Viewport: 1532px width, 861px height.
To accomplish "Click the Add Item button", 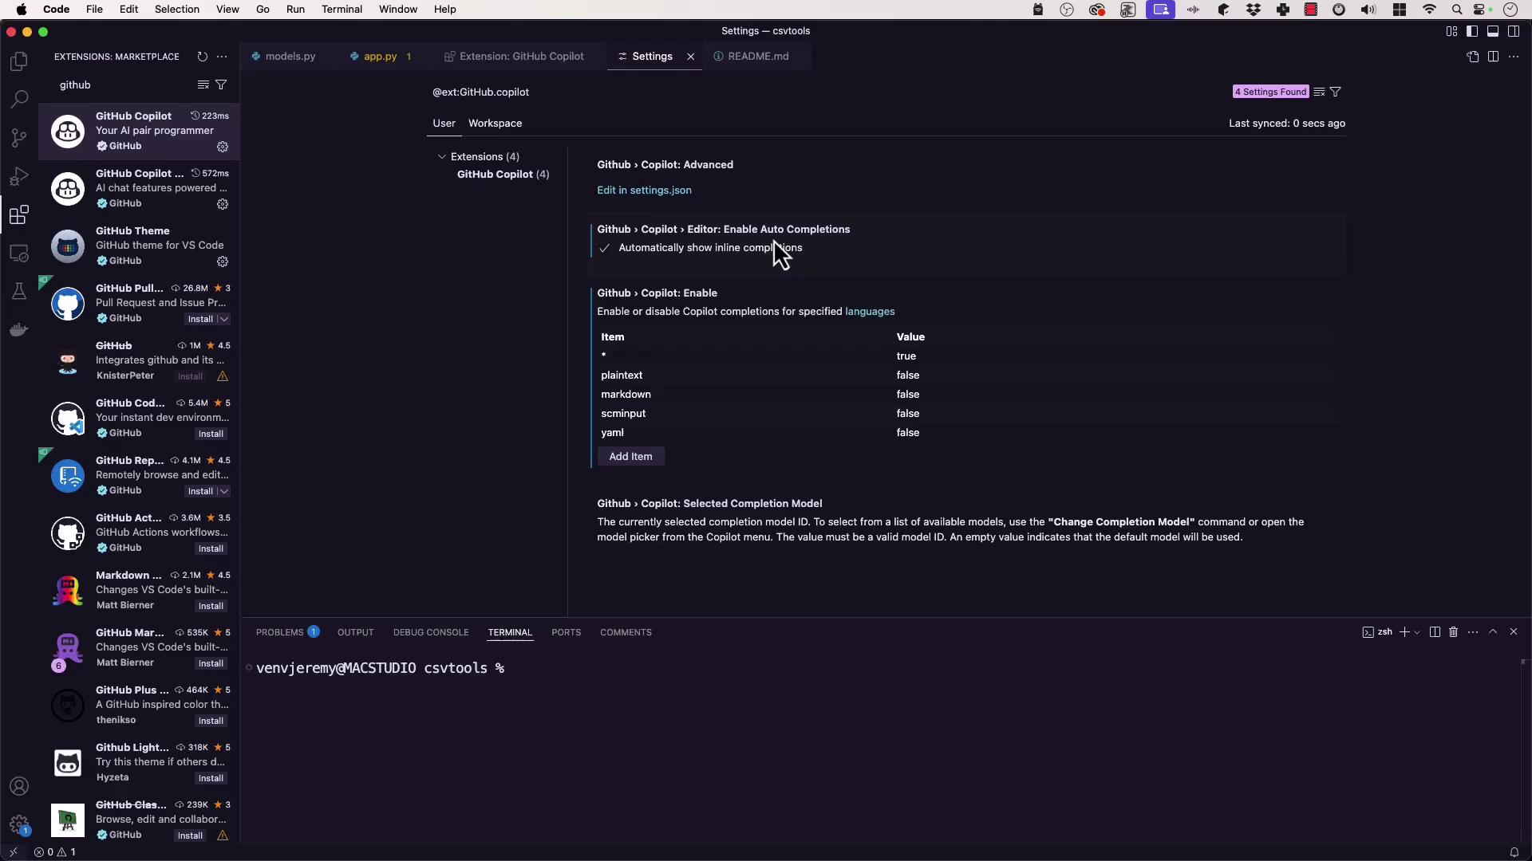I will coord(630,457).
